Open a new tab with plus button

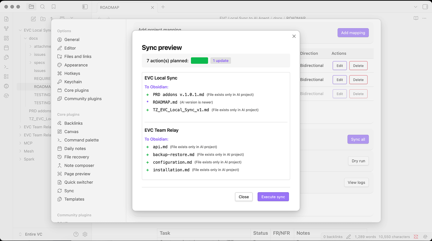click(163, 7)
